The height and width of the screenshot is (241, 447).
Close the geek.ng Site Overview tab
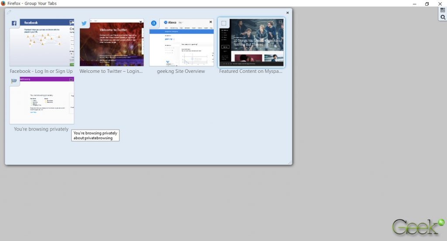[x=211, y=22]
